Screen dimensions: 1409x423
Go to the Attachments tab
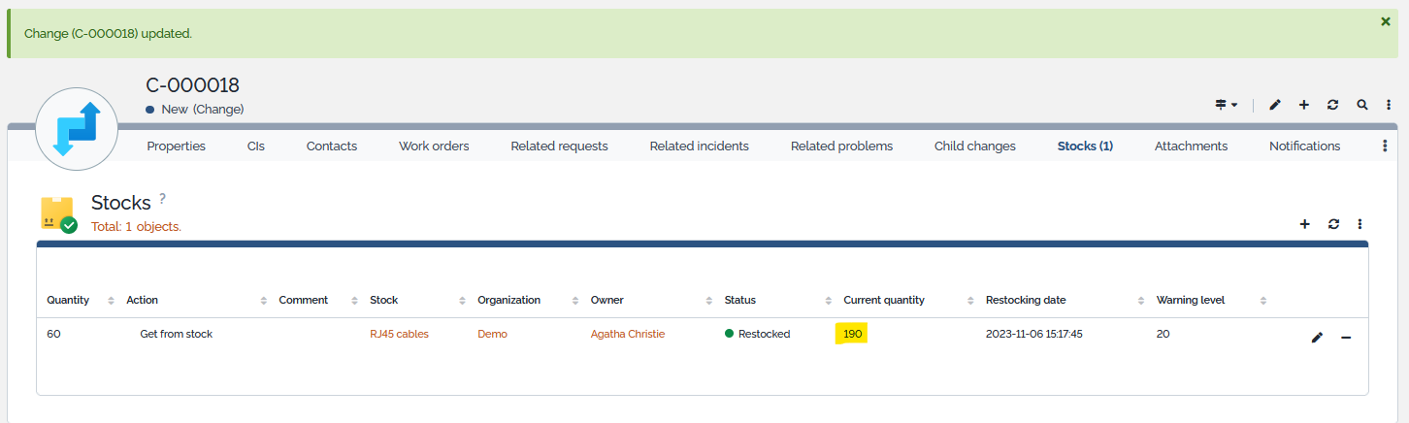coord(1191,146)
